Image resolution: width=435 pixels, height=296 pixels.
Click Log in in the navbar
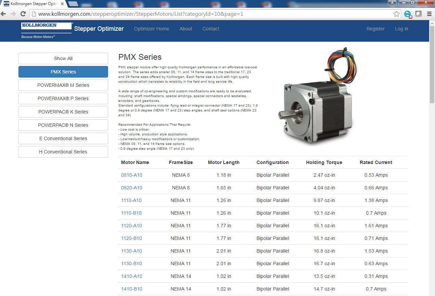[x=401, y=29]
